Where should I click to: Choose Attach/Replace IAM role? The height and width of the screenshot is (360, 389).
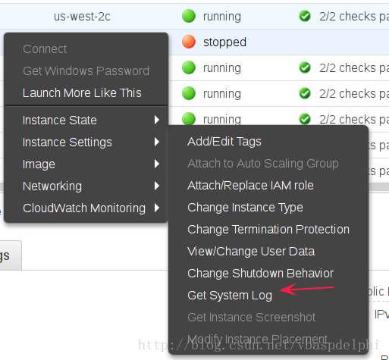coord(250,186)
